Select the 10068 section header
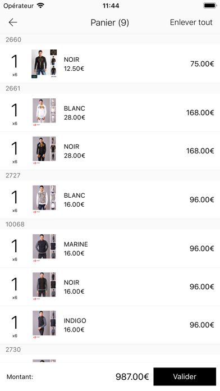Viewport: 220px width, 391px height. click(x=110, y=224)
